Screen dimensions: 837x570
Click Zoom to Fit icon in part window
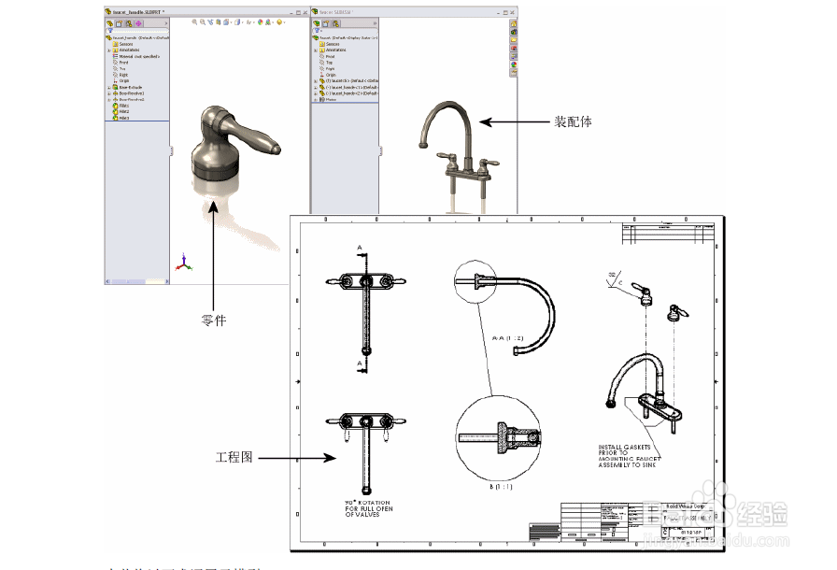194,22
